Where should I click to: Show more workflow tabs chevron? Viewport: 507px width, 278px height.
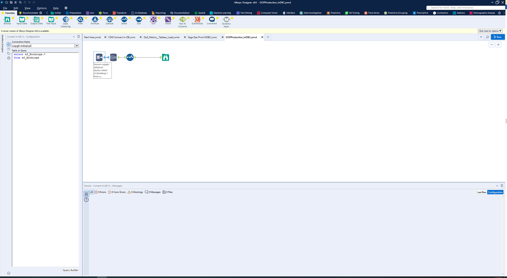[x=481, y=37]
